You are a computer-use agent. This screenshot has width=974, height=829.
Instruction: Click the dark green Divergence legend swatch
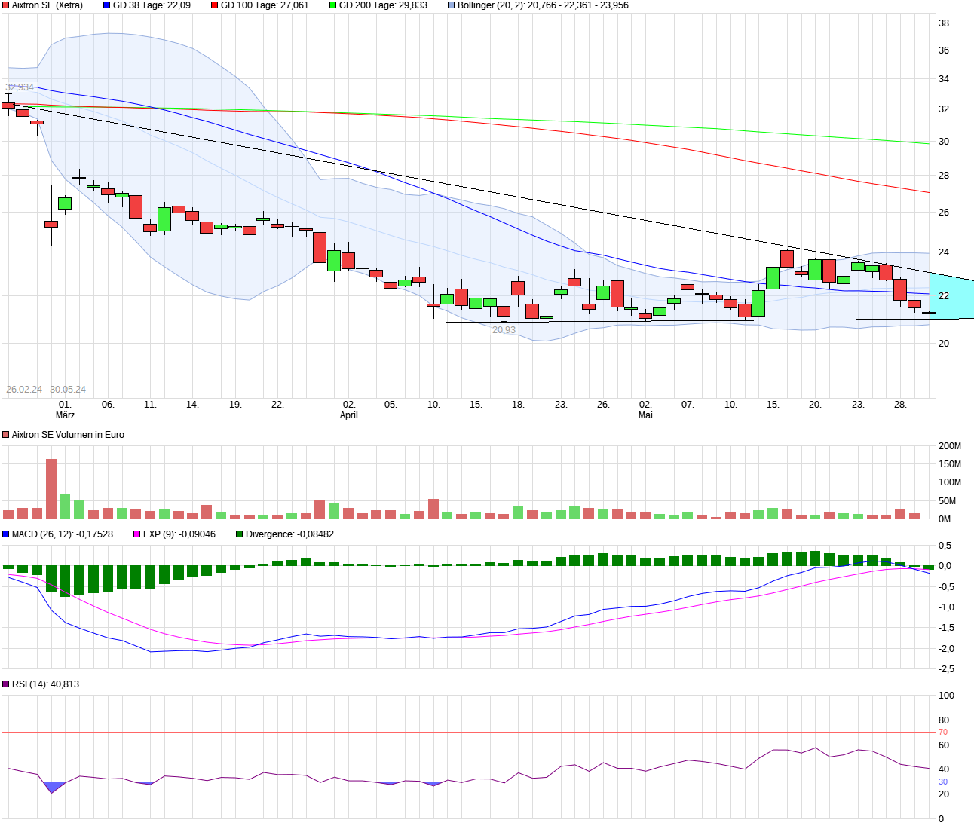[x=240, y=534]
